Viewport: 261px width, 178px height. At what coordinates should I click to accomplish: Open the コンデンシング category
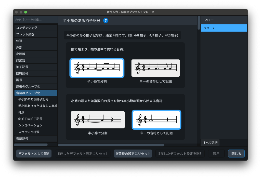click(36, 28)
